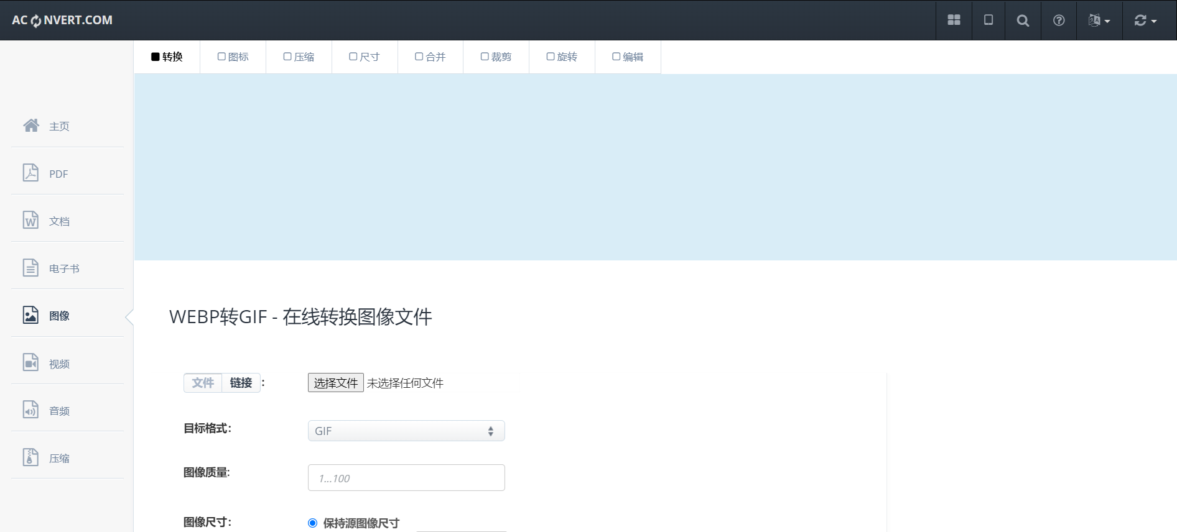This screenshot has width=1177, height=532.
Task: Click the e-book icon in sidebar
Action: (x=30, y=268)
